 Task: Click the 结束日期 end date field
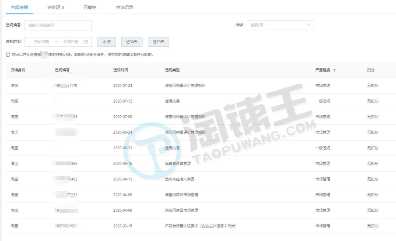point(71,42)
